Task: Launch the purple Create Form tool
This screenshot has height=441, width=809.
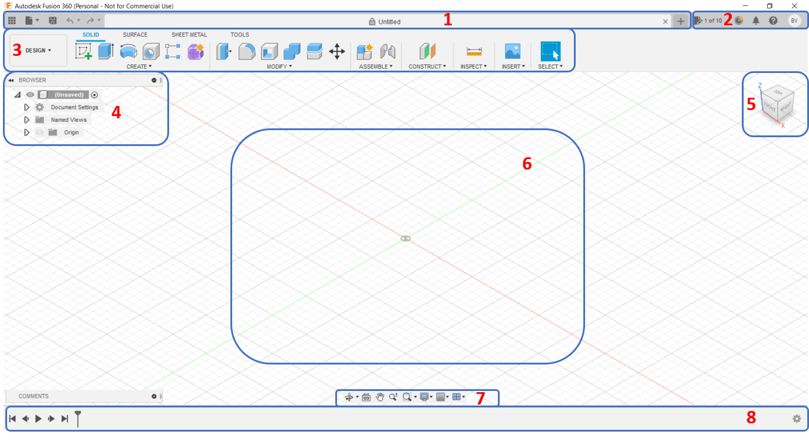Action: [196, 52]
